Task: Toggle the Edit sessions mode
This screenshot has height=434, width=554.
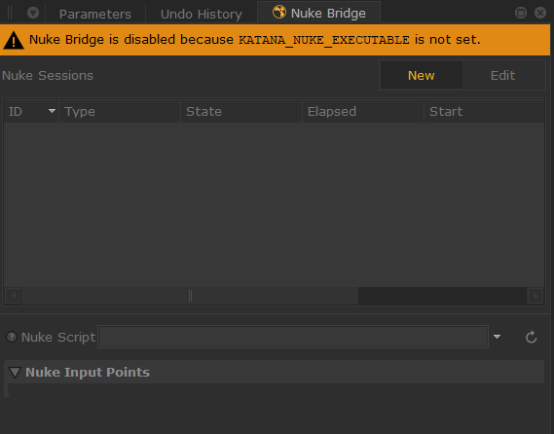Action: (x=502, y=75)
